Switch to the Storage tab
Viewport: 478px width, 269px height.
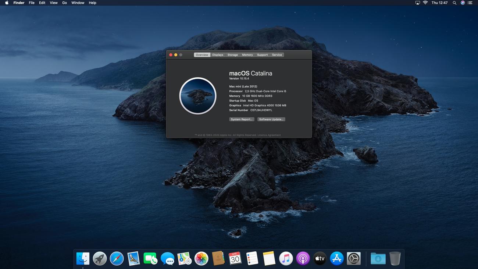[x=233, y=55]
